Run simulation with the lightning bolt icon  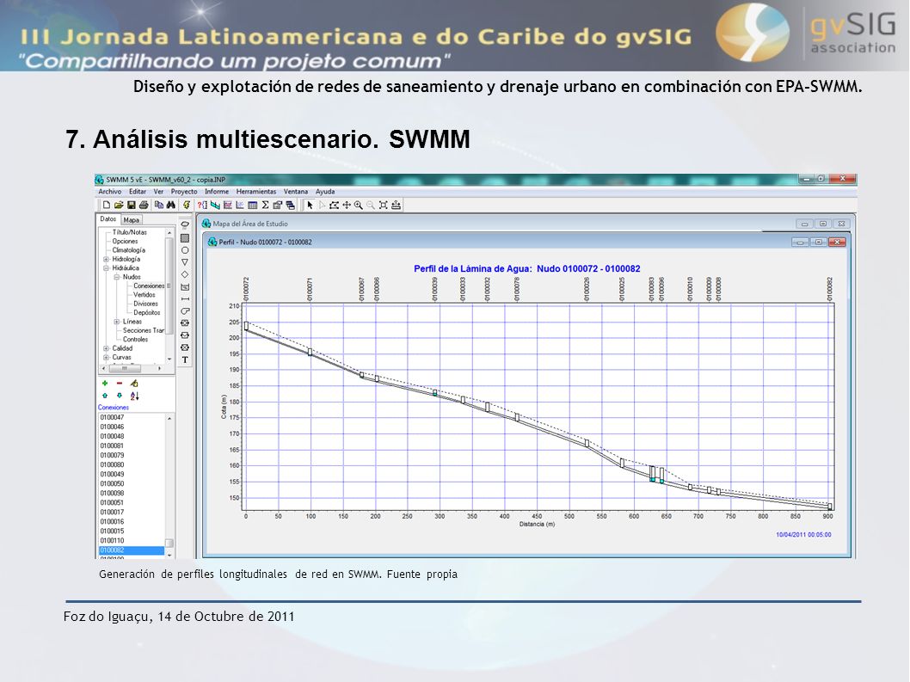tap(187, 205)
